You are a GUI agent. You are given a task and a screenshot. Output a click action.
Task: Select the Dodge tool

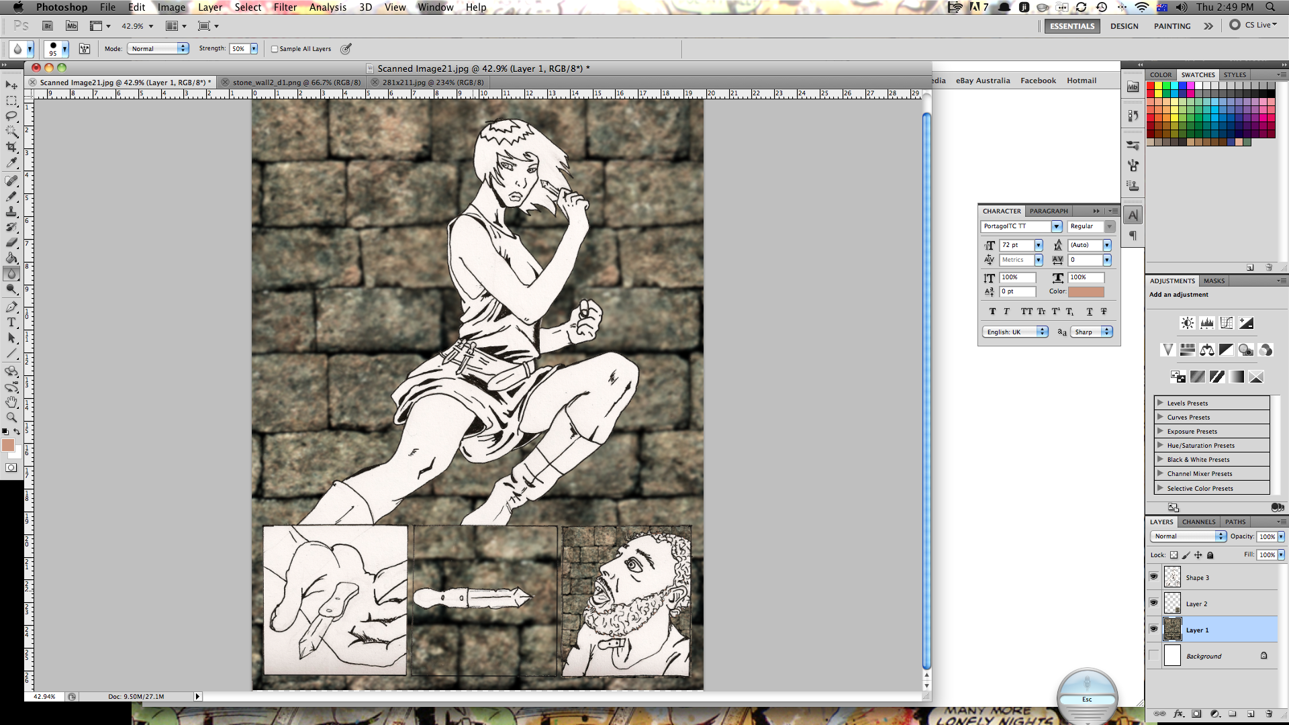coord(11,289)
